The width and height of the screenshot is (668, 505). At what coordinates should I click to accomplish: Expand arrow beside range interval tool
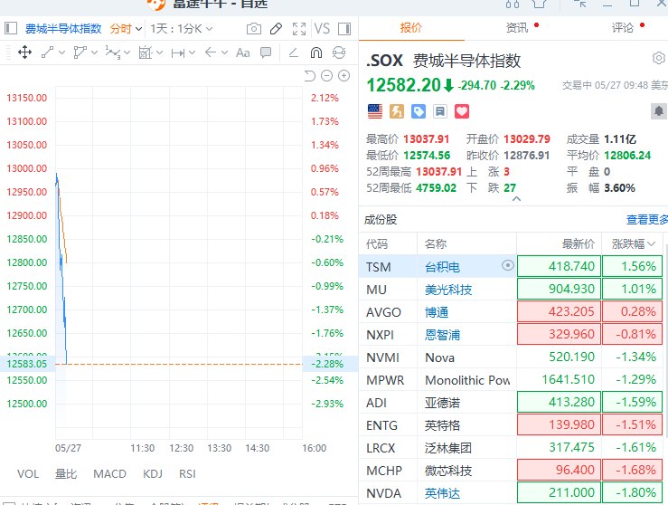coord(193,52)
